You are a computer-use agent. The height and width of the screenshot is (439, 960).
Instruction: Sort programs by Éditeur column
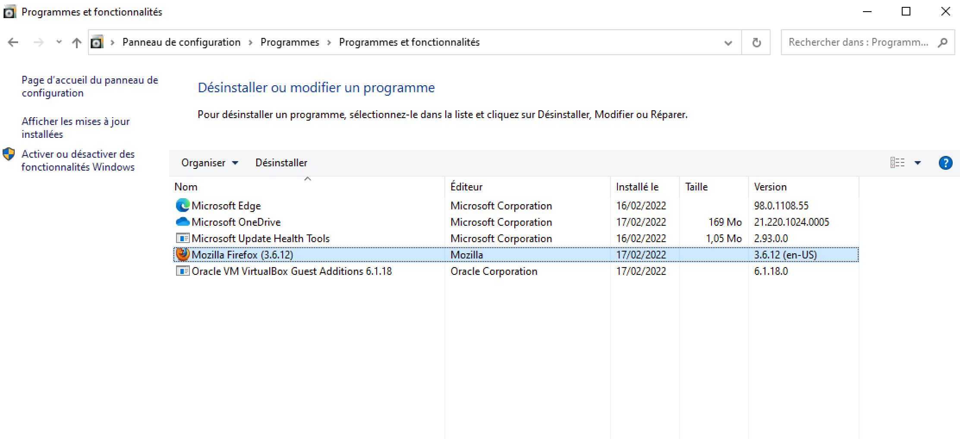pos(466,187)
